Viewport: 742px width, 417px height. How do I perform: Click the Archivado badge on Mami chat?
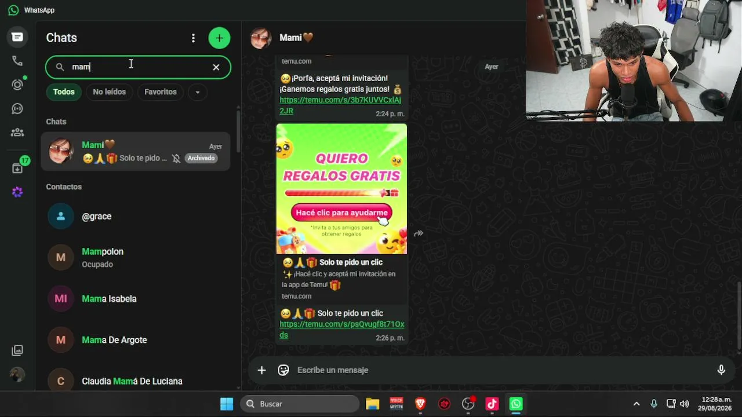(x=201, y=158)
